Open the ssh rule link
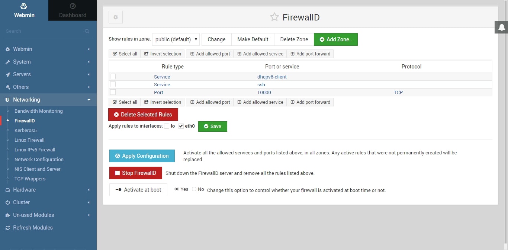 coord(261,85)
